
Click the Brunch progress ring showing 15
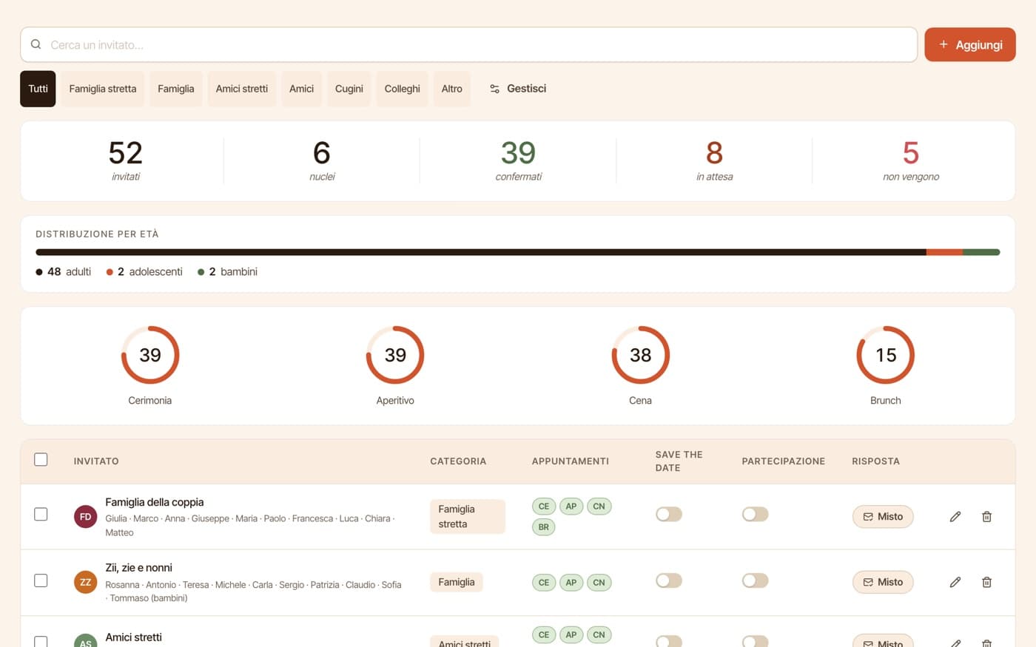point(885,355)
